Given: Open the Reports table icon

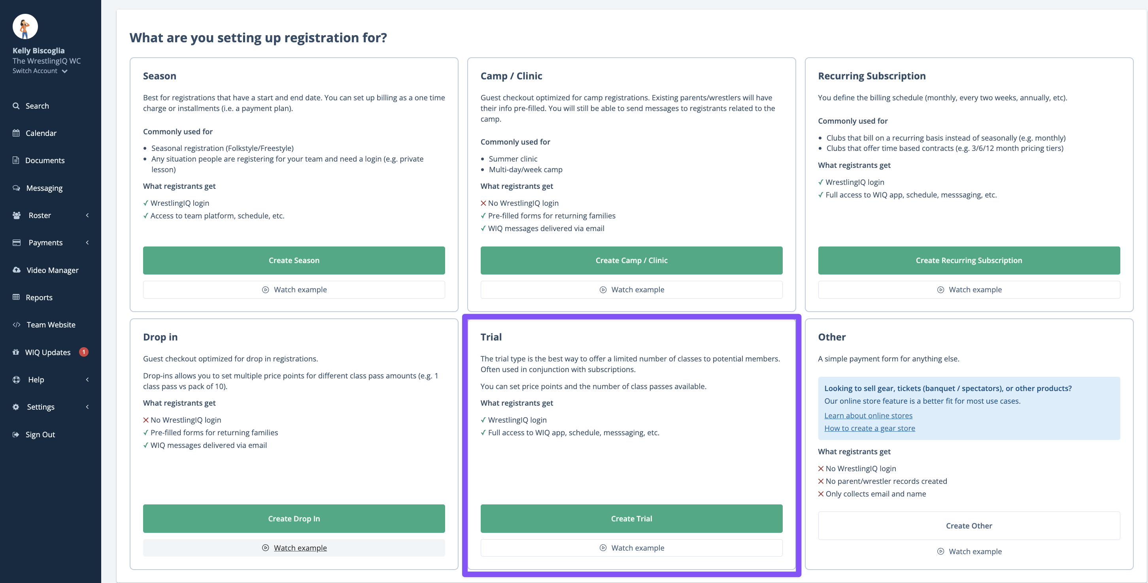Looking at the screenshot, I should pos(16,297).
